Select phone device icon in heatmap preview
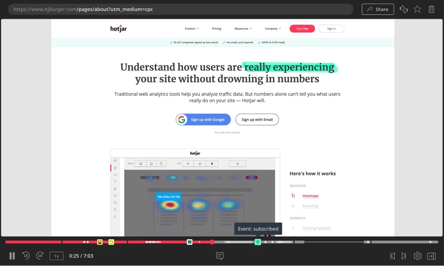 (x=161, y=164)
